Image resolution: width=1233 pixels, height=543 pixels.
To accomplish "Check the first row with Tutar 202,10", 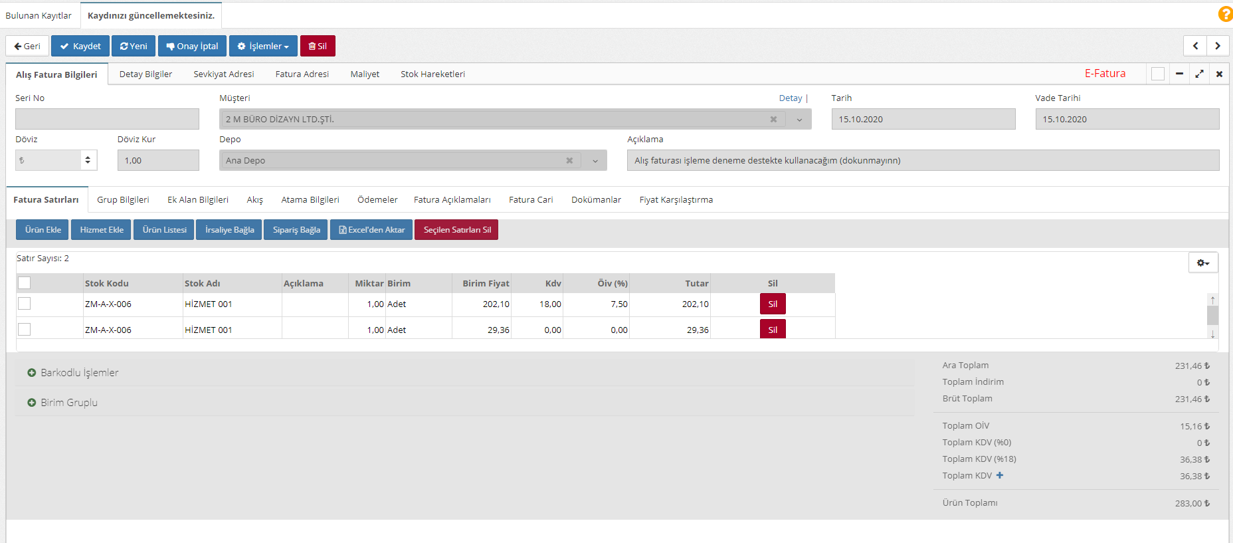I will [x=25, y=304].
